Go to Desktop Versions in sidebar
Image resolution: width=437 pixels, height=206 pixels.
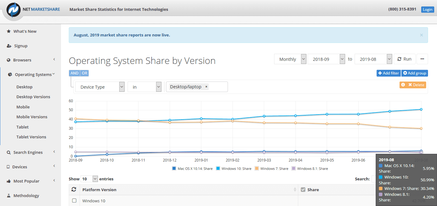click(x=33, y=97)
